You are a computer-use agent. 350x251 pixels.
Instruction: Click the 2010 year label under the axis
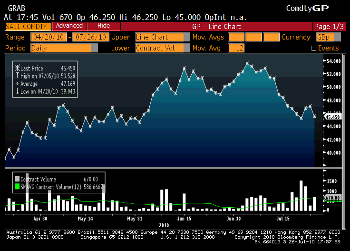click(x=164, y=225)
